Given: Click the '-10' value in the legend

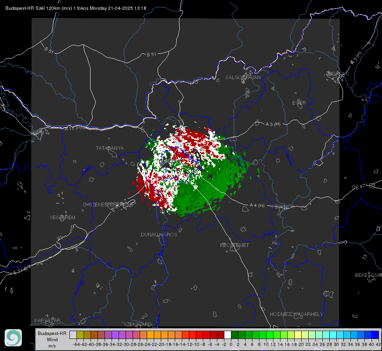Looking at the screenshot, I should click(x=195, y=344).
